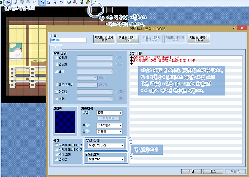Toggle the second 스위치 condition checkbox
Image resolution: width=249 pixels, height=177 pixels.
[x=56, y=65]
